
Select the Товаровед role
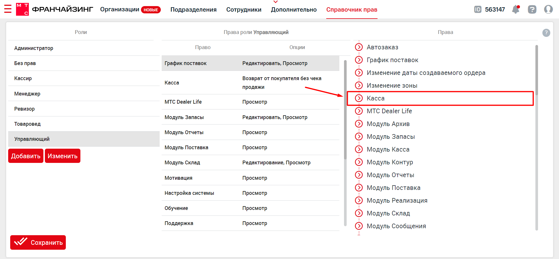(x=84, y=124)
